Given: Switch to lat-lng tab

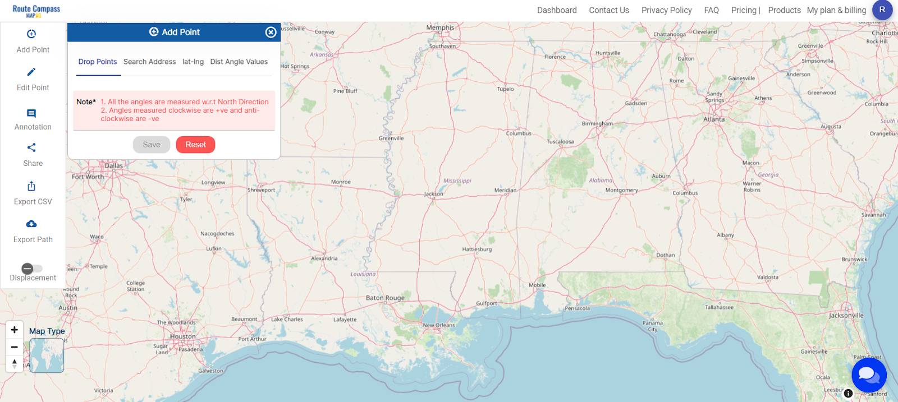Looking at the screenshot, I should 193,62.
